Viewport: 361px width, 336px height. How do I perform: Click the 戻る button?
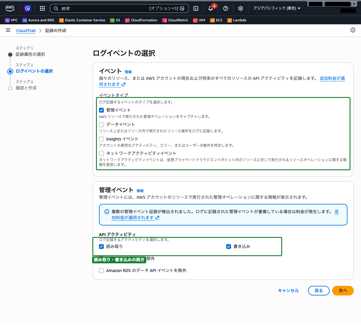(x=319, y=291)
